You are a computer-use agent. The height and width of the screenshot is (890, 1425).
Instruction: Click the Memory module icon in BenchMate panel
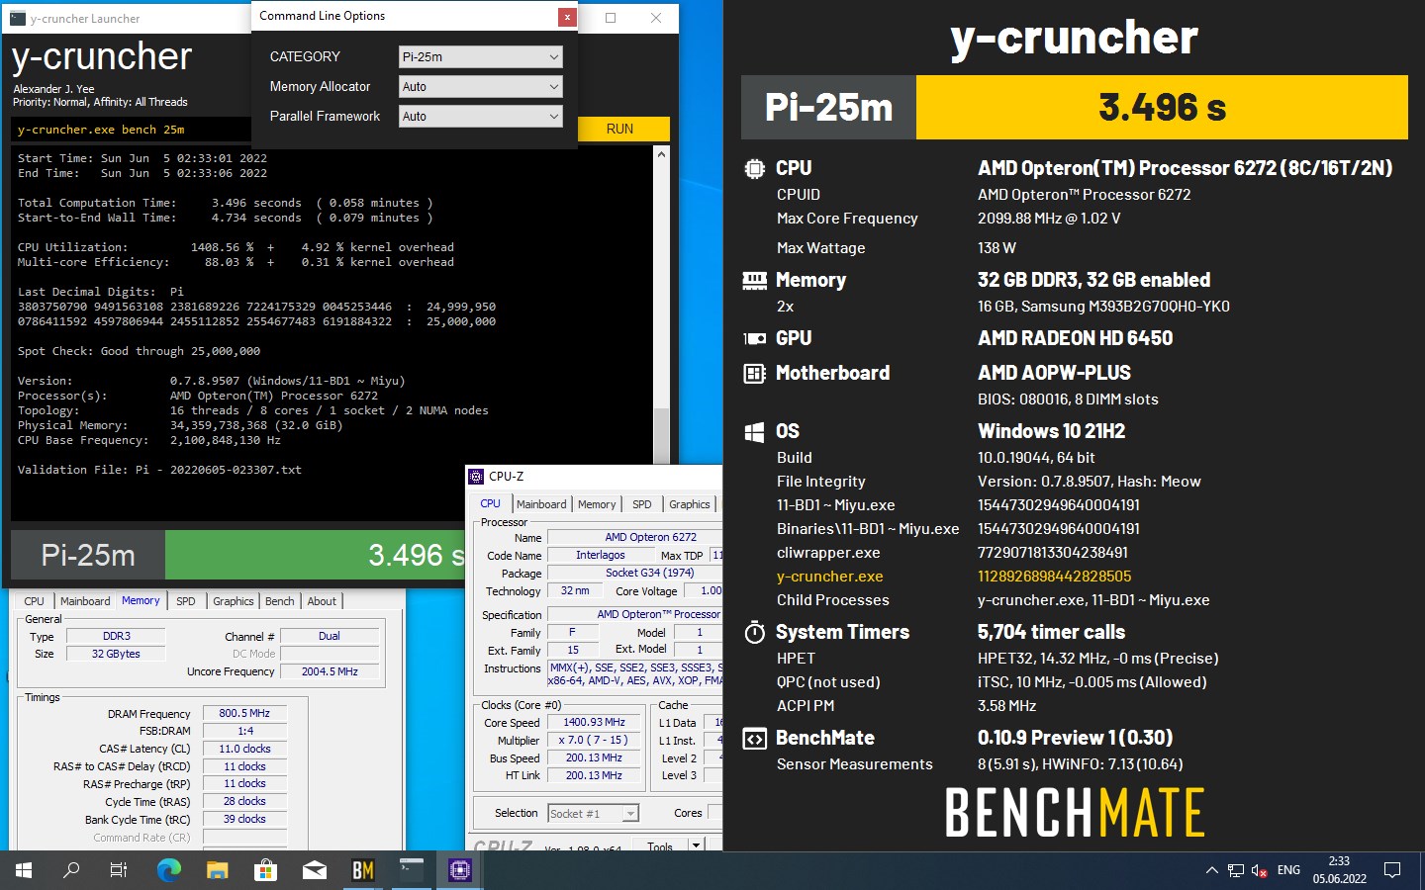(x=754, y=281)
